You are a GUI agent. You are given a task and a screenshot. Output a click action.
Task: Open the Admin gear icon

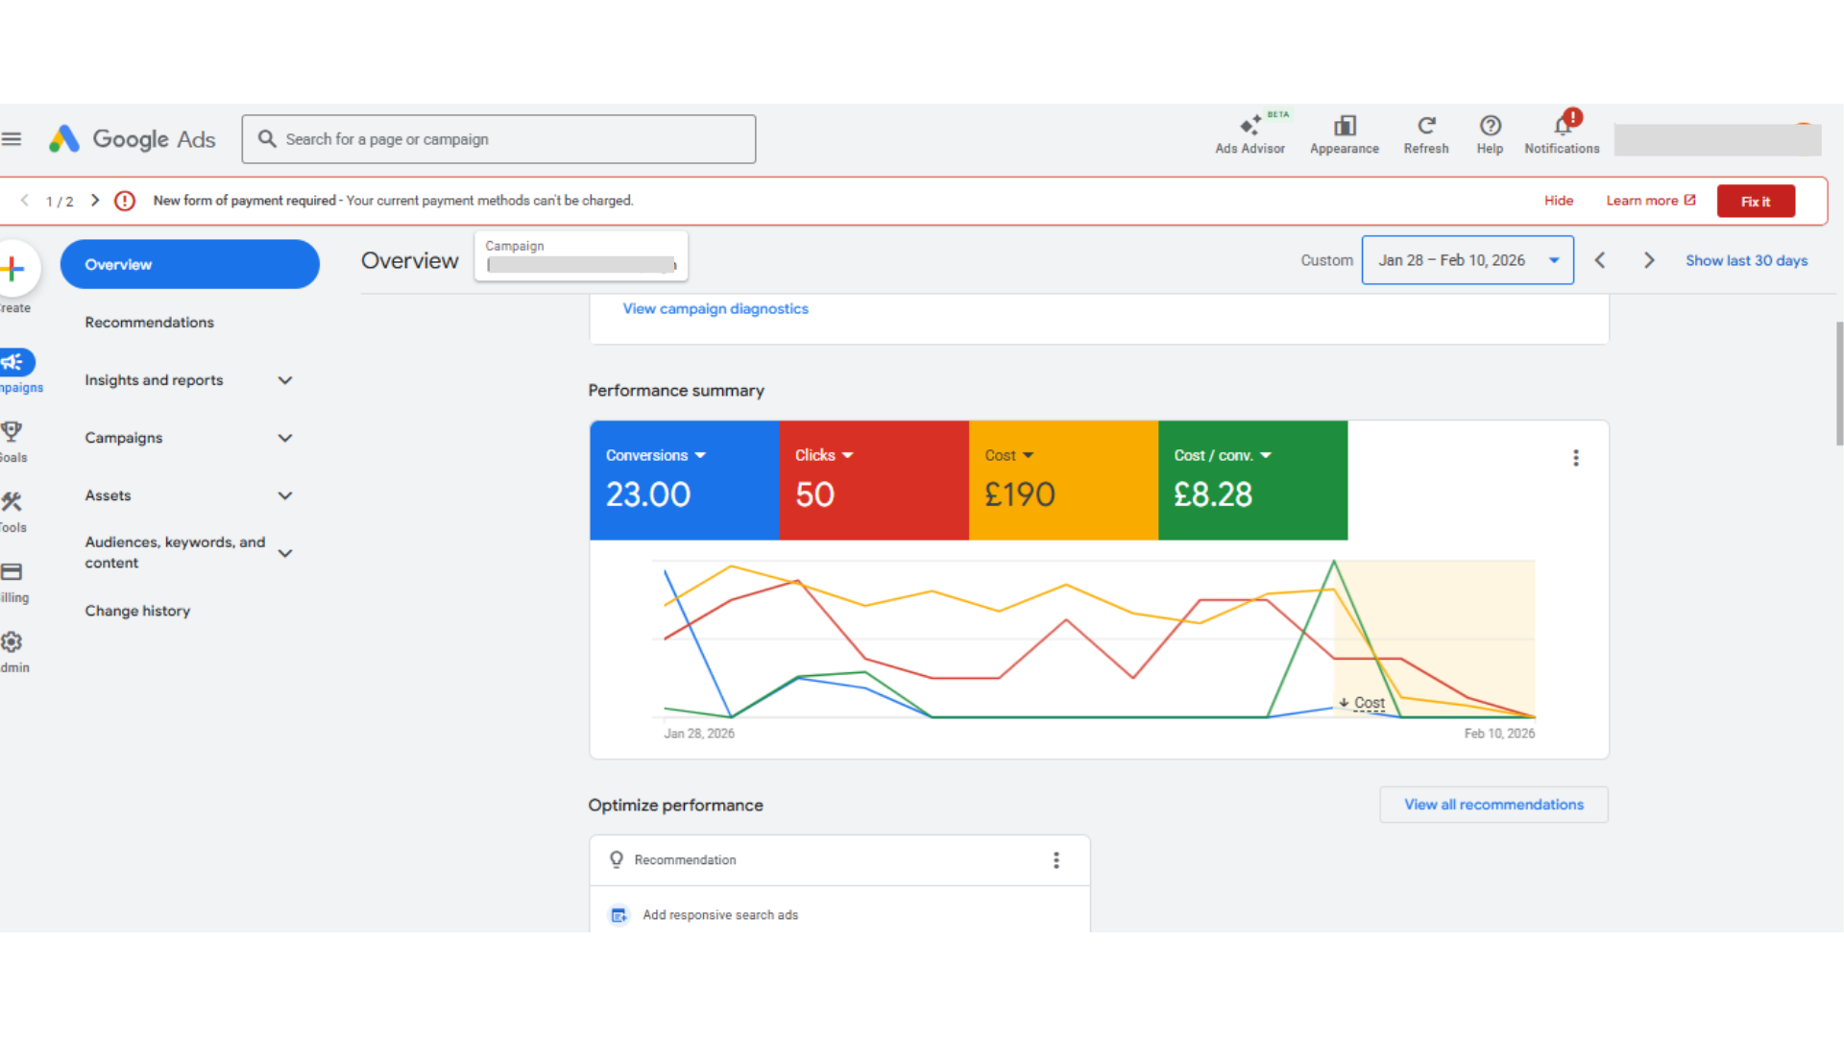[12, 642]
